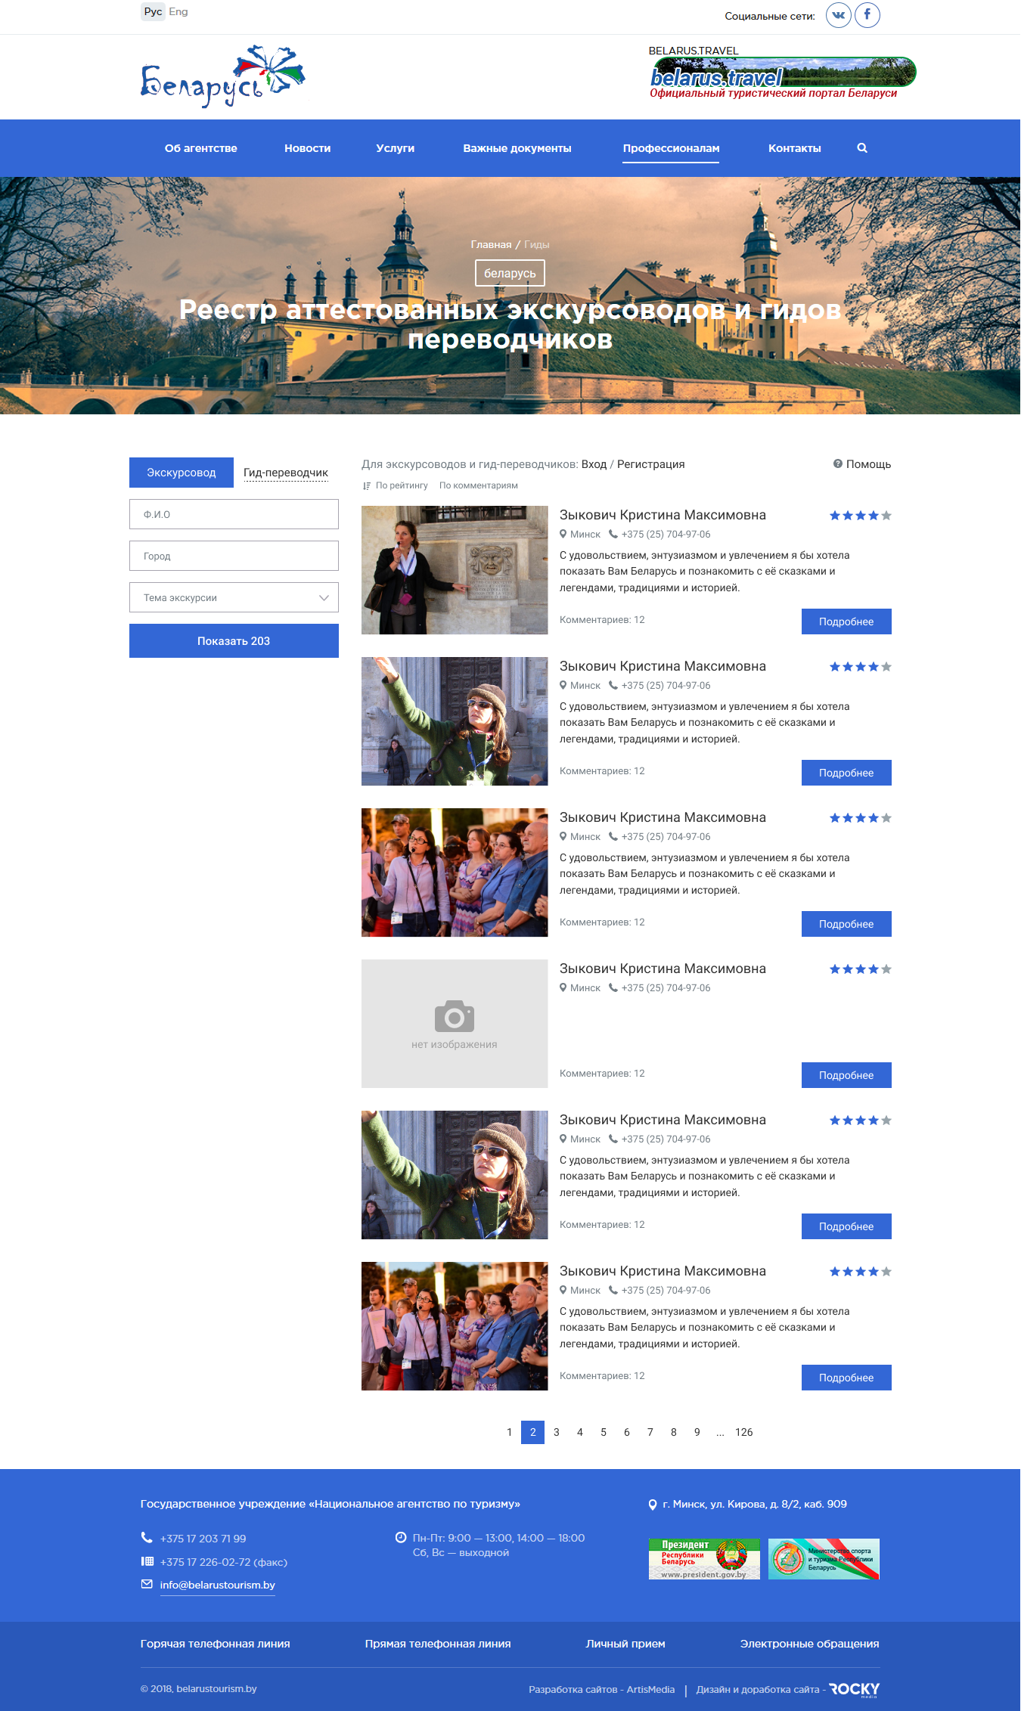Click the search magnifier icon in navigation
Viewport: 1021px width, 1711px height.
(862, 148)
